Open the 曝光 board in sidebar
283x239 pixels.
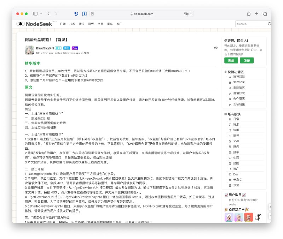236,147
